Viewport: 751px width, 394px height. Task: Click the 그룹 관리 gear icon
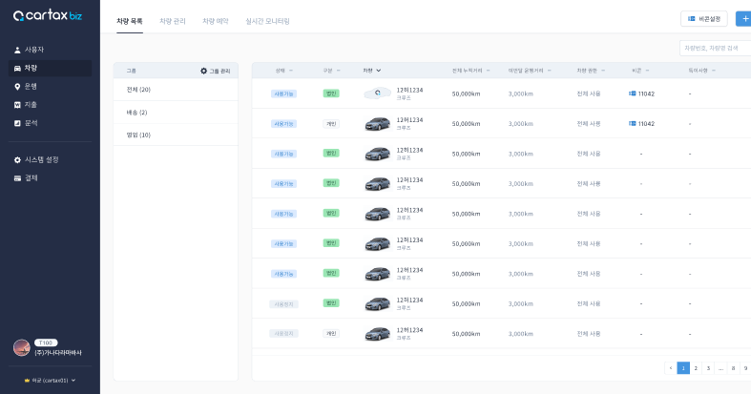coord(203,71)
